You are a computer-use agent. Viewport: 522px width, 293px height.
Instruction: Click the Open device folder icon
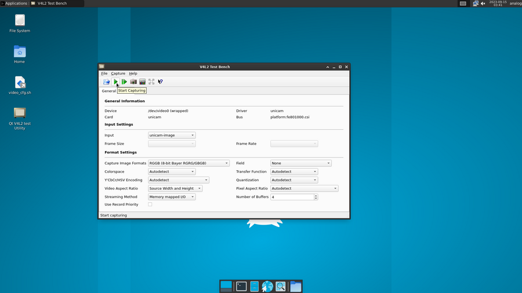(107, 82)
